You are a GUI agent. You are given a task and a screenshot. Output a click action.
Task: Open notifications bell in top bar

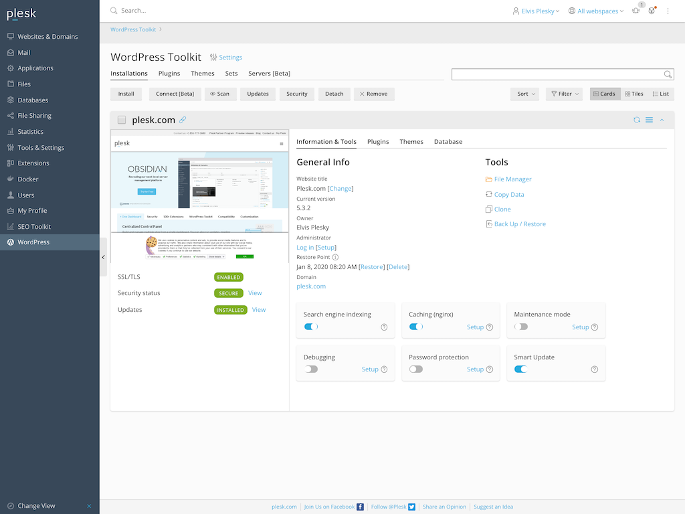coord(635,10)
